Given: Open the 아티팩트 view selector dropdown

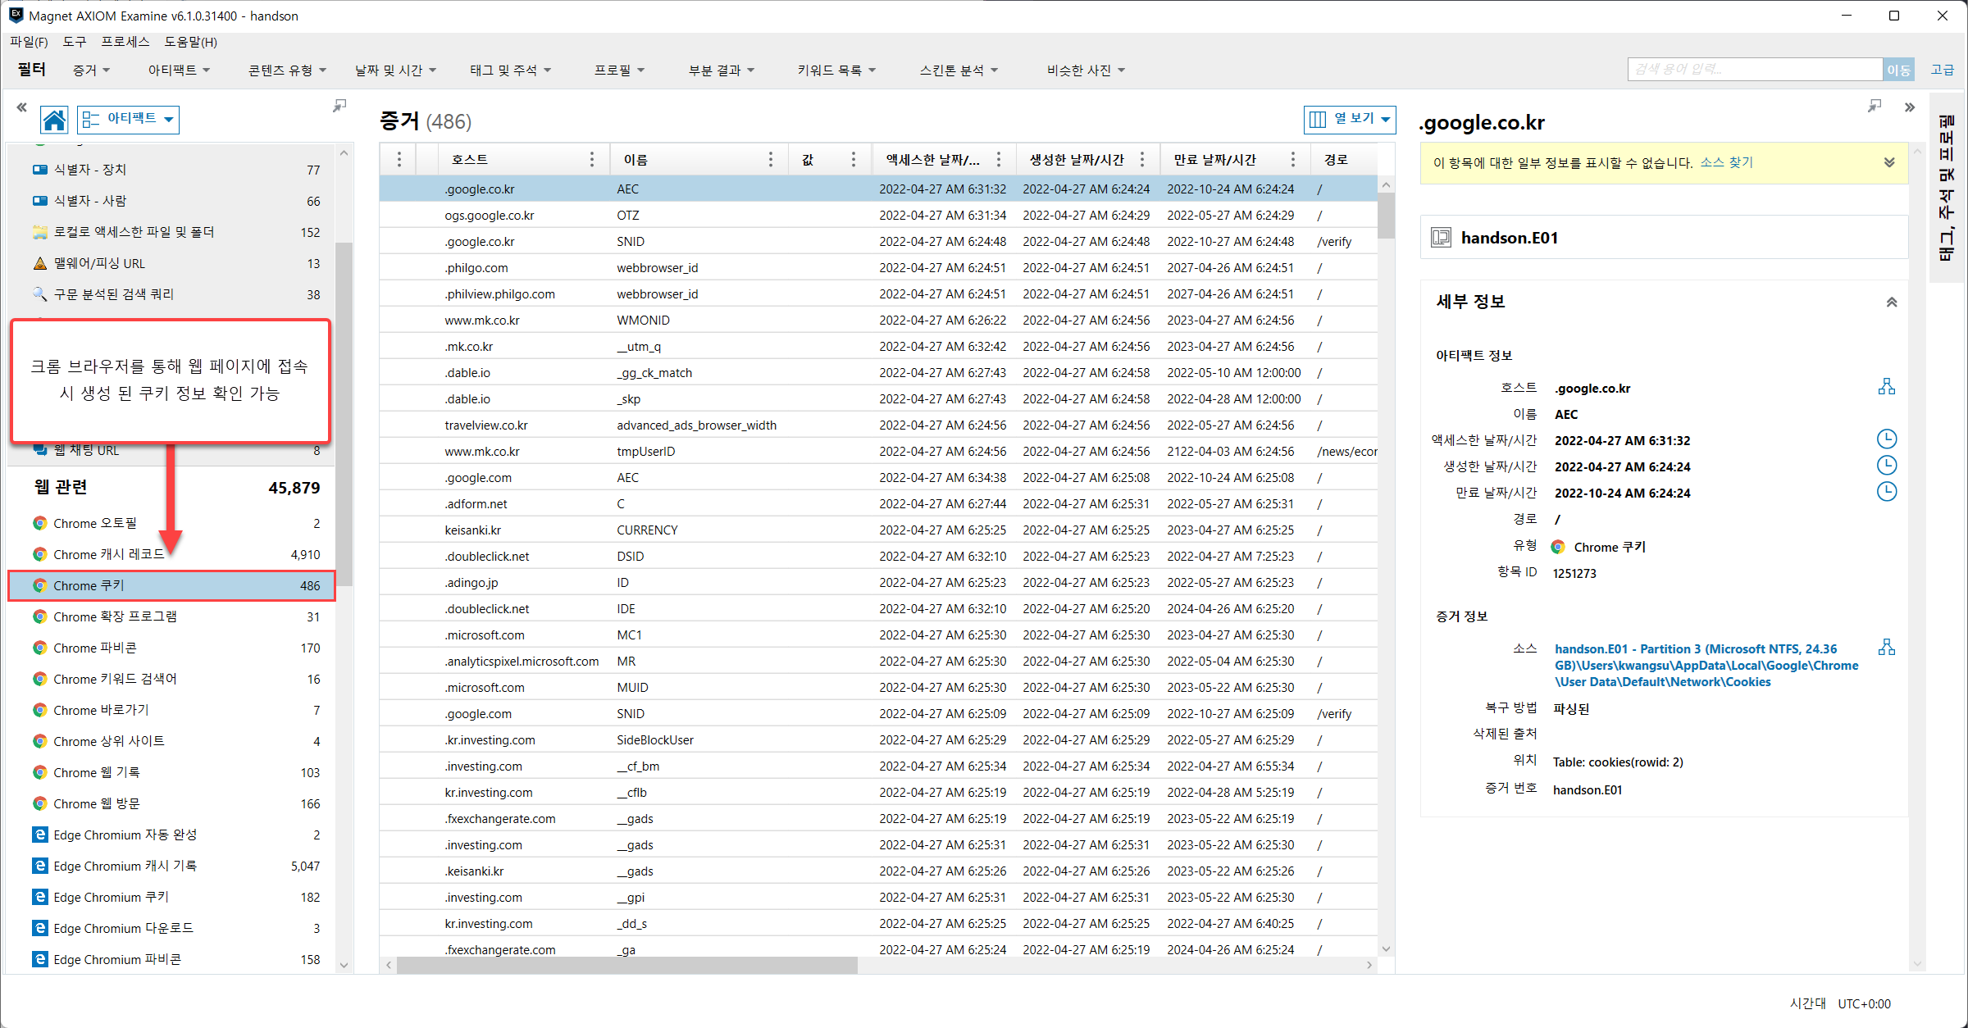Looking at the screenshot, I should tap(129, 120).
